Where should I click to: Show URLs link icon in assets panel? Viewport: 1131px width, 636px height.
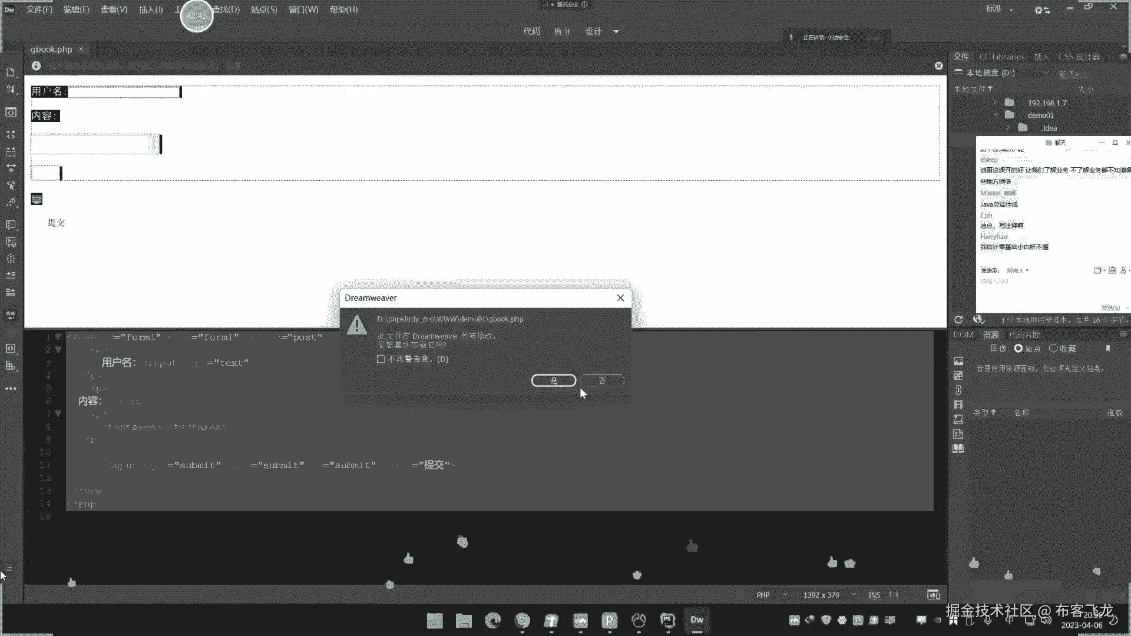[x=958, y=390]
